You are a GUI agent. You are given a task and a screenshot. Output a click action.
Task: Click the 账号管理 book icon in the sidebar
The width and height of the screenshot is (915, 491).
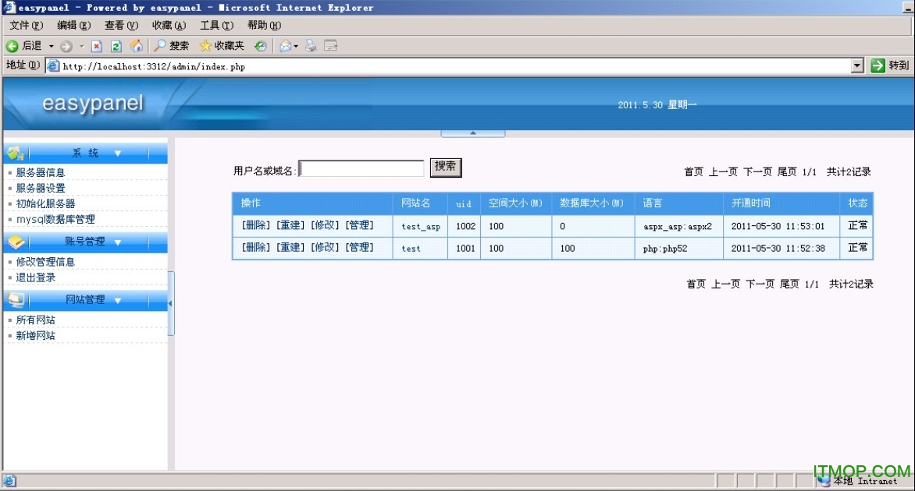click(14, 242)
